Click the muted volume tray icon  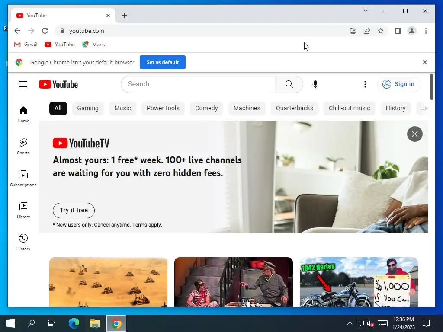[370, 323]
